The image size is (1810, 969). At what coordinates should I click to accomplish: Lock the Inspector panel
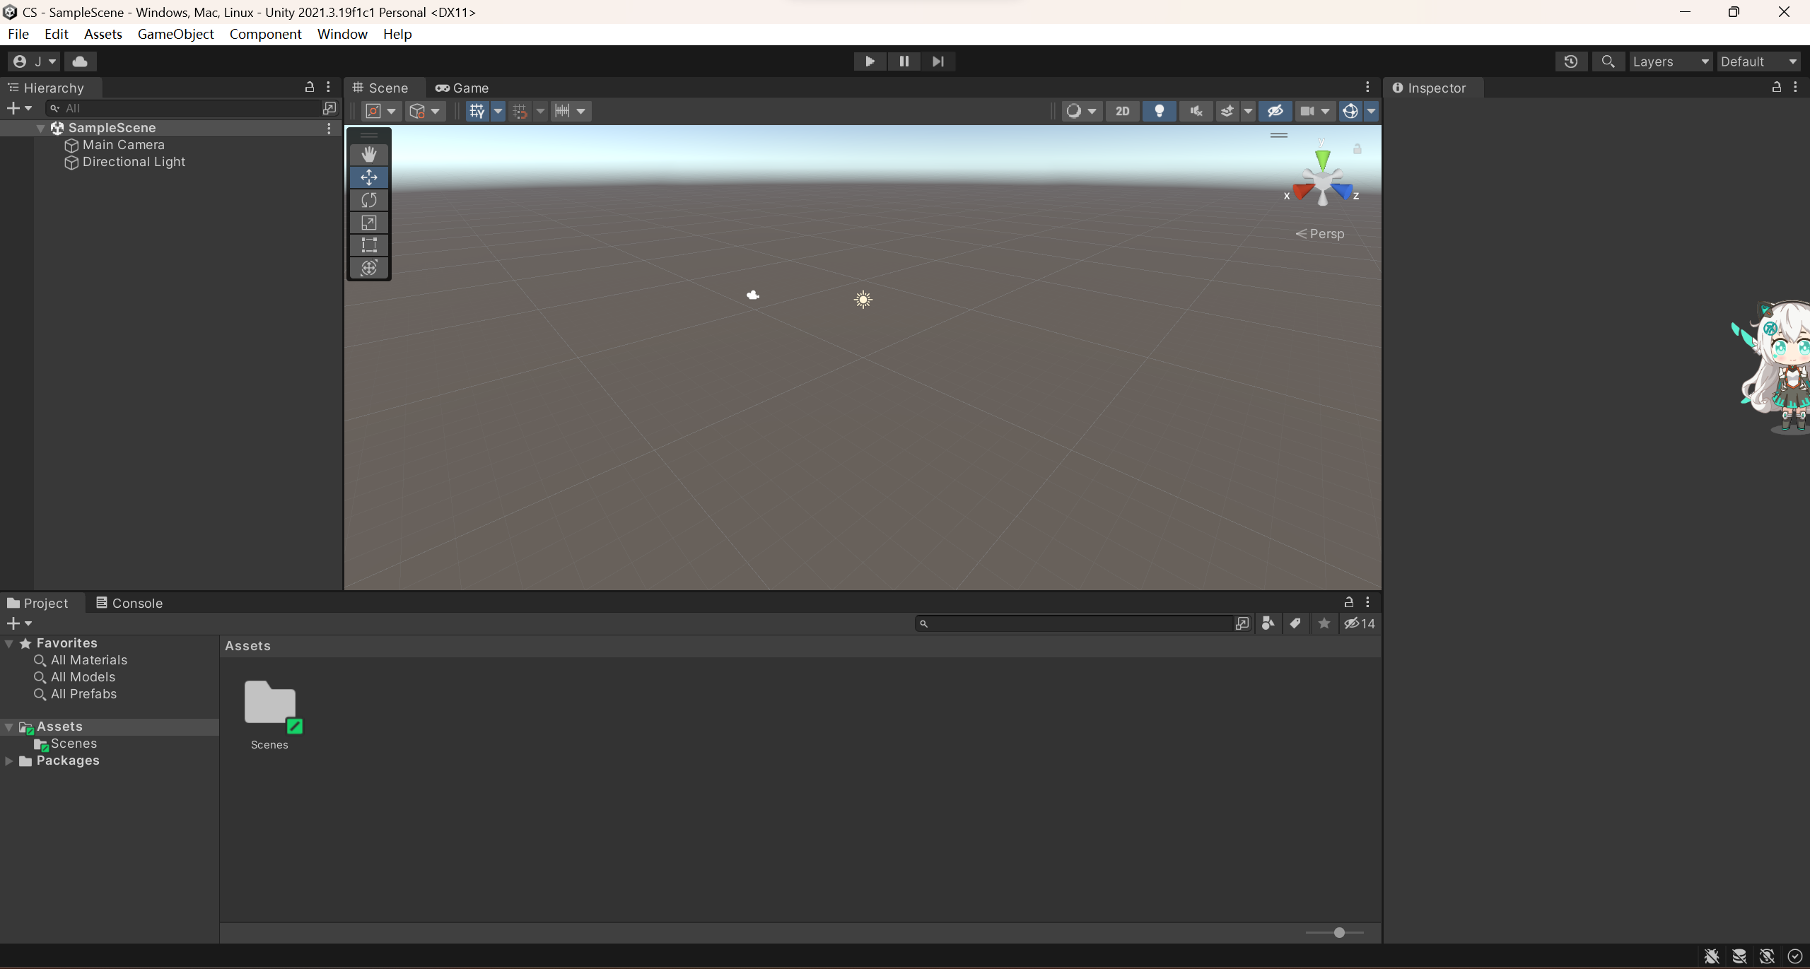coord(1776,87)
